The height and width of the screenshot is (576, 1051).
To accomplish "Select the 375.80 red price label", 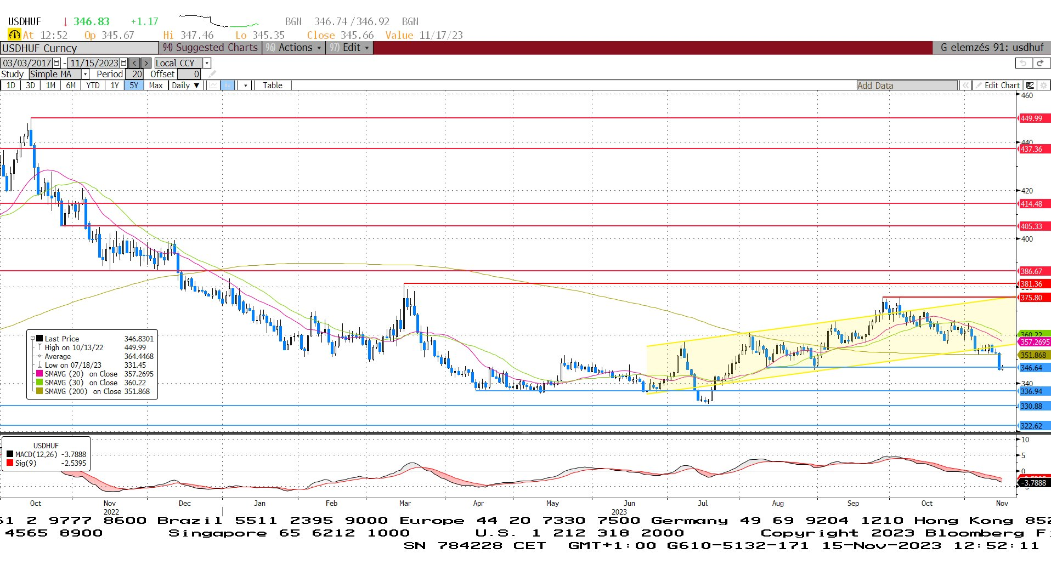I will click(1033, 298).
